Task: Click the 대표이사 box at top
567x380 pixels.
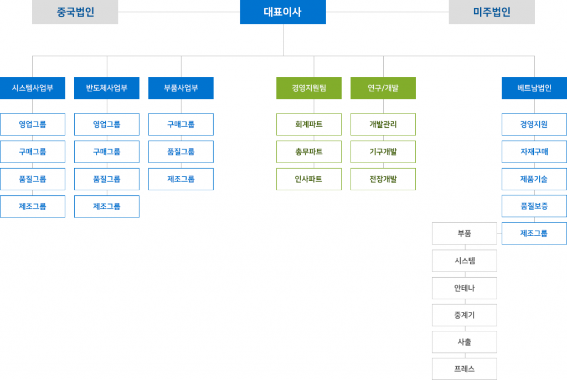Action: point(283,12)
